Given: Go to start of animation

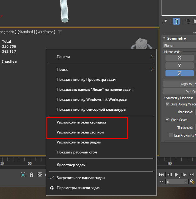Looking at the screenshot, I should 161,175.
